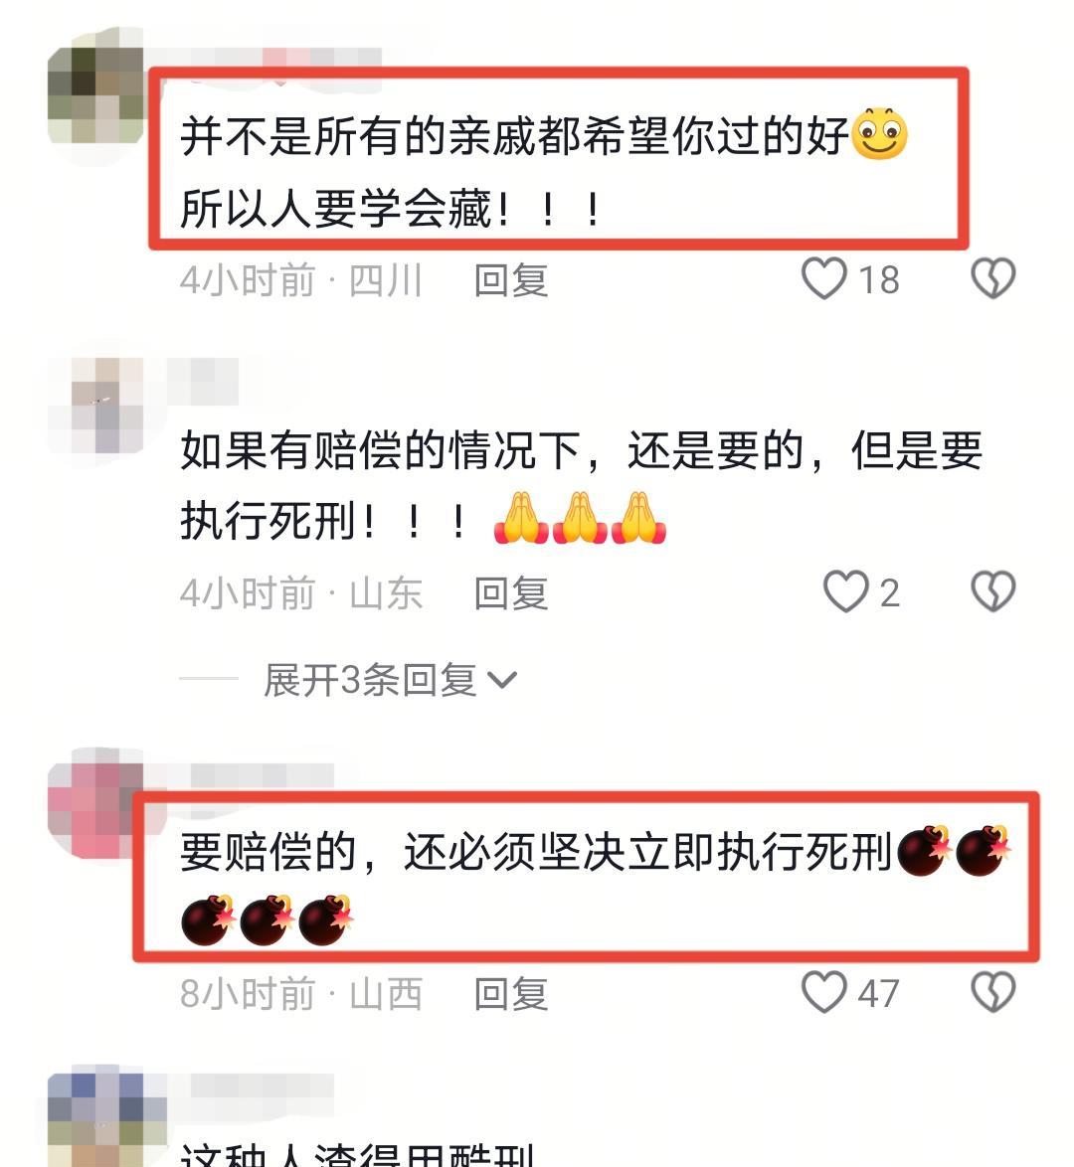Dislike the 四川 comment with broken heart
The width and height of the screenshot is (1074, 1167).
coord(992,279)
